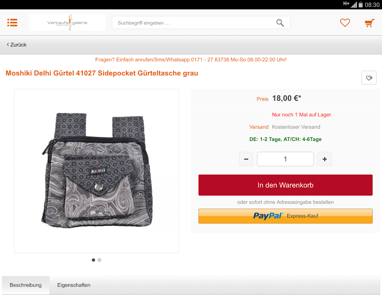Open the wishlist heart icon in header
The image size is (382, 295).
(x=345, y=23)
